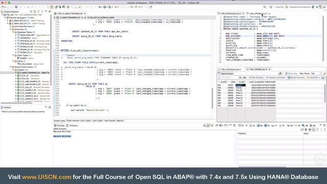Close ZPORG_24_11 data preview tab
Screen dimensions: 327x184
tap(269, 70)
